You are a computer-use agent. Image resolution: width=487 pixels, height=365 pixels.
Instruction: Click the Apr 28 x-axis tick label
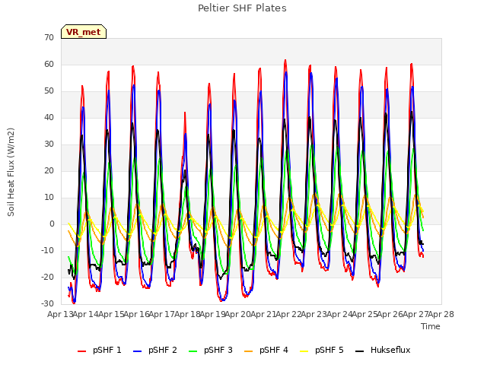pos(441,314)
